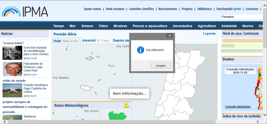Click horizontal scrollbar right arrow
The image size is (267, 124).
coord(258,122)
